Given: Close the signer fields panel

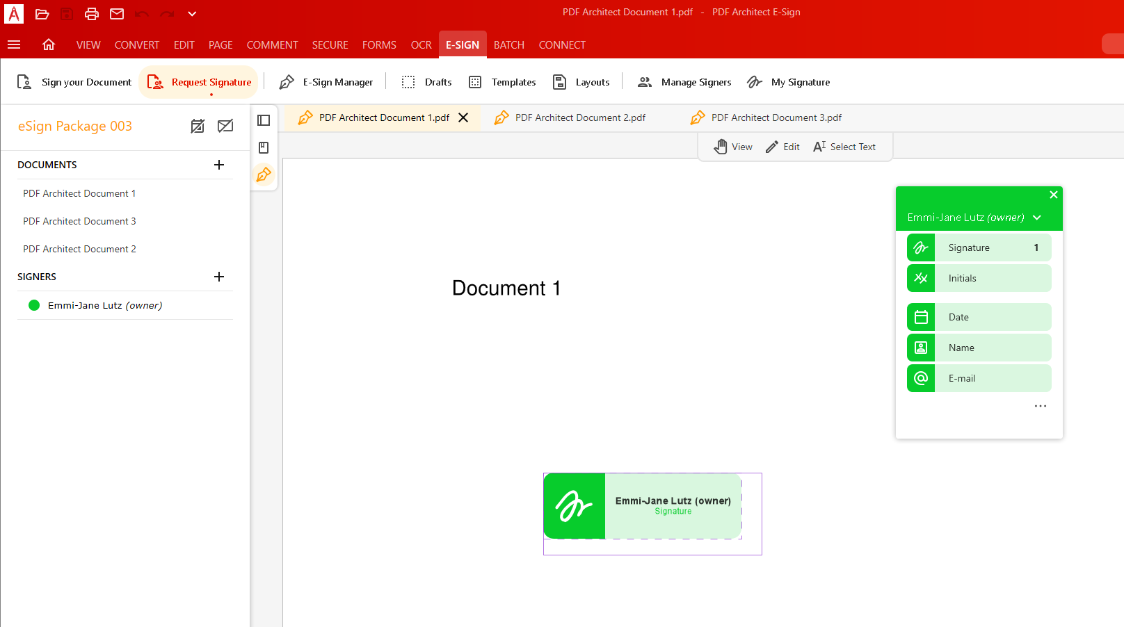Looking at the screenshot, I should (1054, 195).
